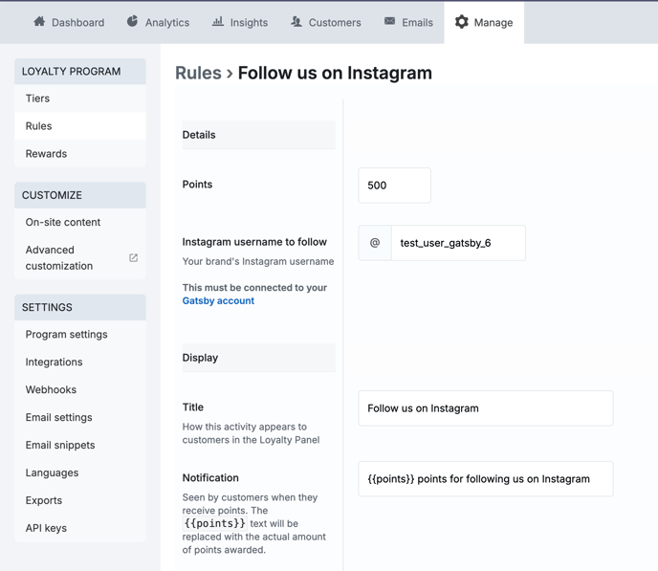Switch to the Analytics tab label
The width and height of the screenshot is (658, 571).
167,23
